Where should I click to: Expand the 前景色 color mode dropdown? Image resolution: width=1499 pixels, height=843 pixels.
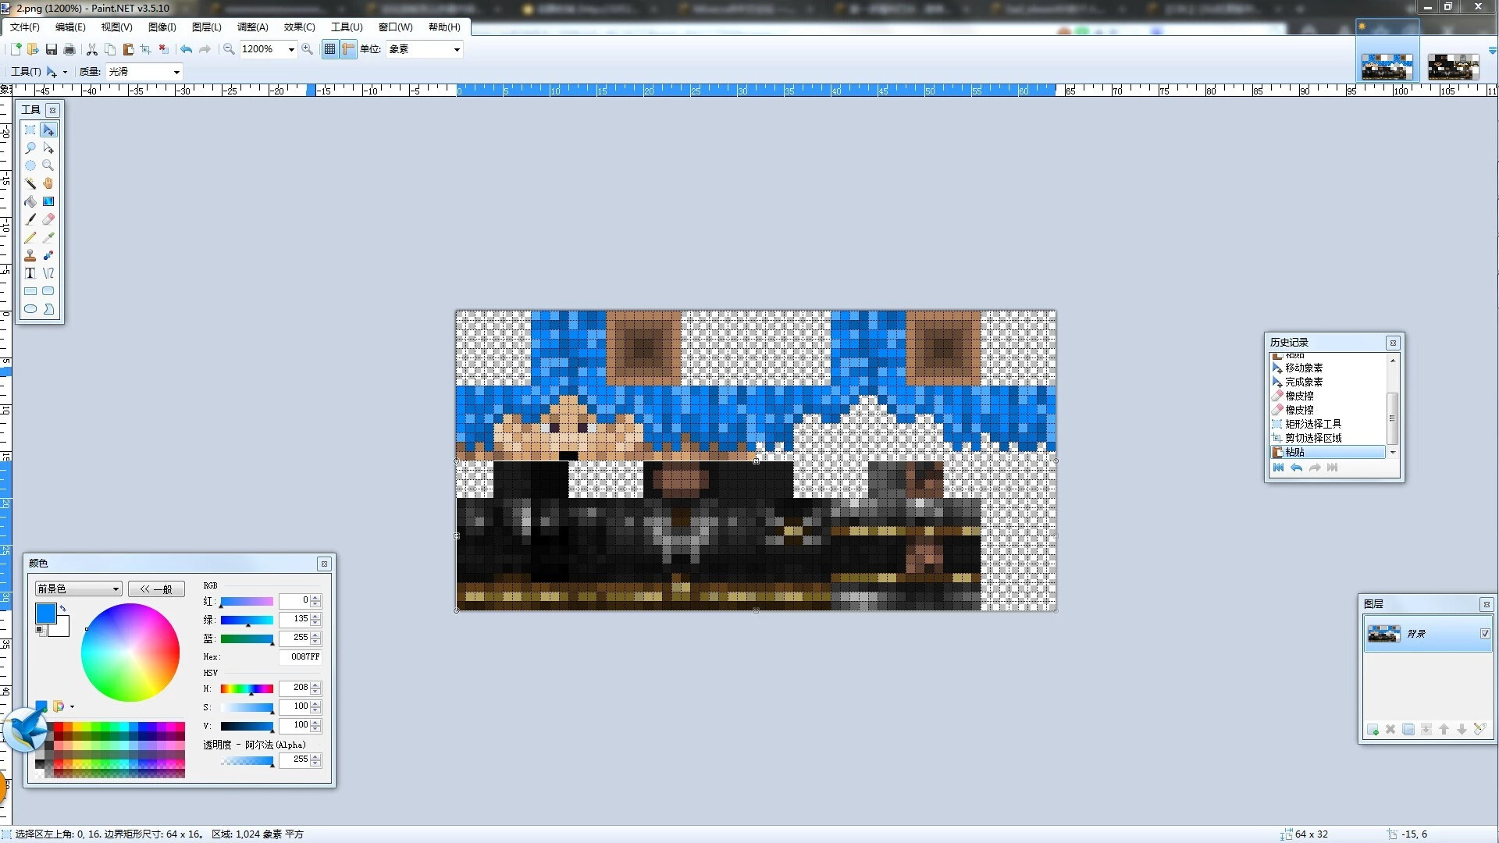tap(116, 589)
